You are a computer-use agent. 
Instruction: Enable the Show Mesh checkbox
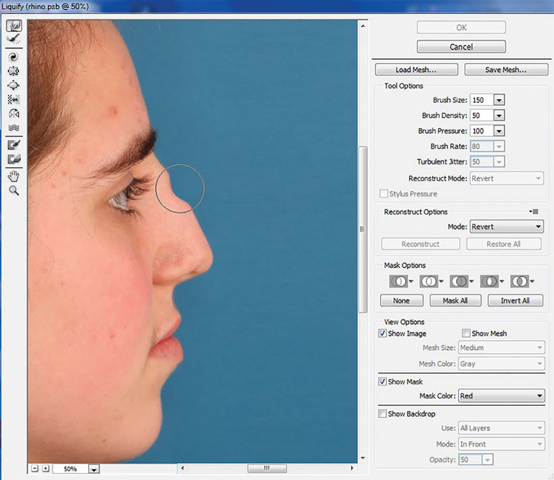(x=466, y=333)
